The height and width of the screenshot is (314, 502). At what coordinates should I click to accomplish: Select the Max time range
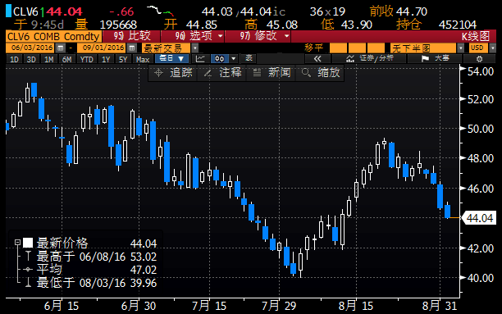coord(143,59)
